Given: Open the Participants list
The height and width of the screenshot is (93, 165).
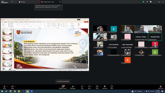Looking at the screenshot, I should click(x=73, y=87).
